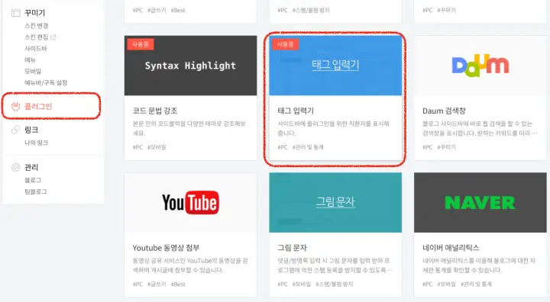Click the #관리 및 통계 tag on 태그 입력기
The height and width of the screenshot is (302, 550).
pos(308,147)
